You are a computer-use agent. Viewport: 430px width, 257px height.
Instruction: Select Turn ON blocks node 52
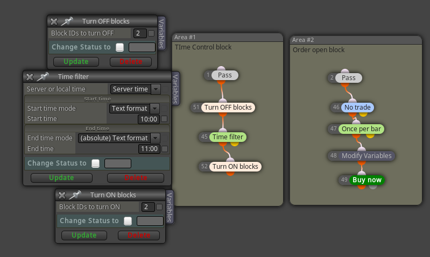pos(235,167)
